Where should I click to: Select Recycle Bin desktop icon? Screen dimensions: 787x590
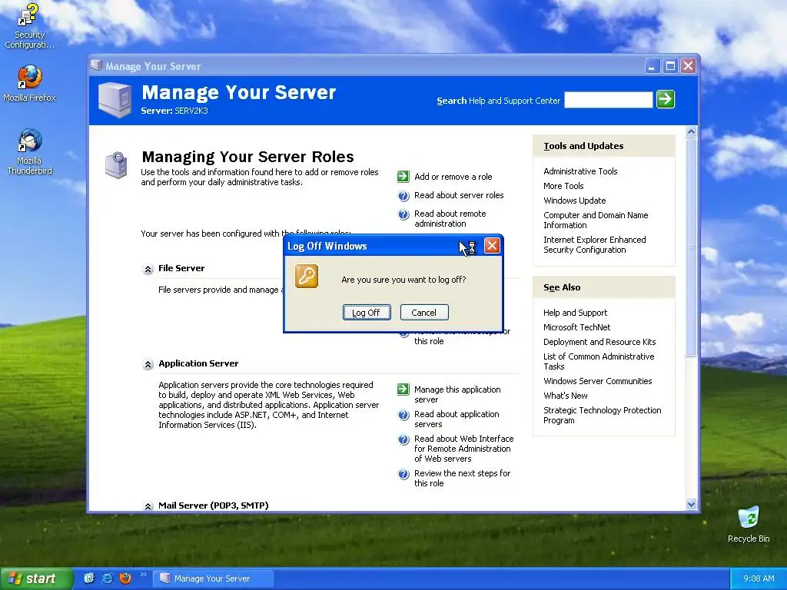pos(749,524)
